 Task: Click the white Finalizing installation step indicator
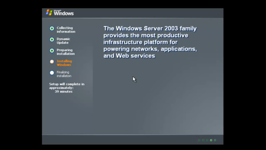click(52, 73)
